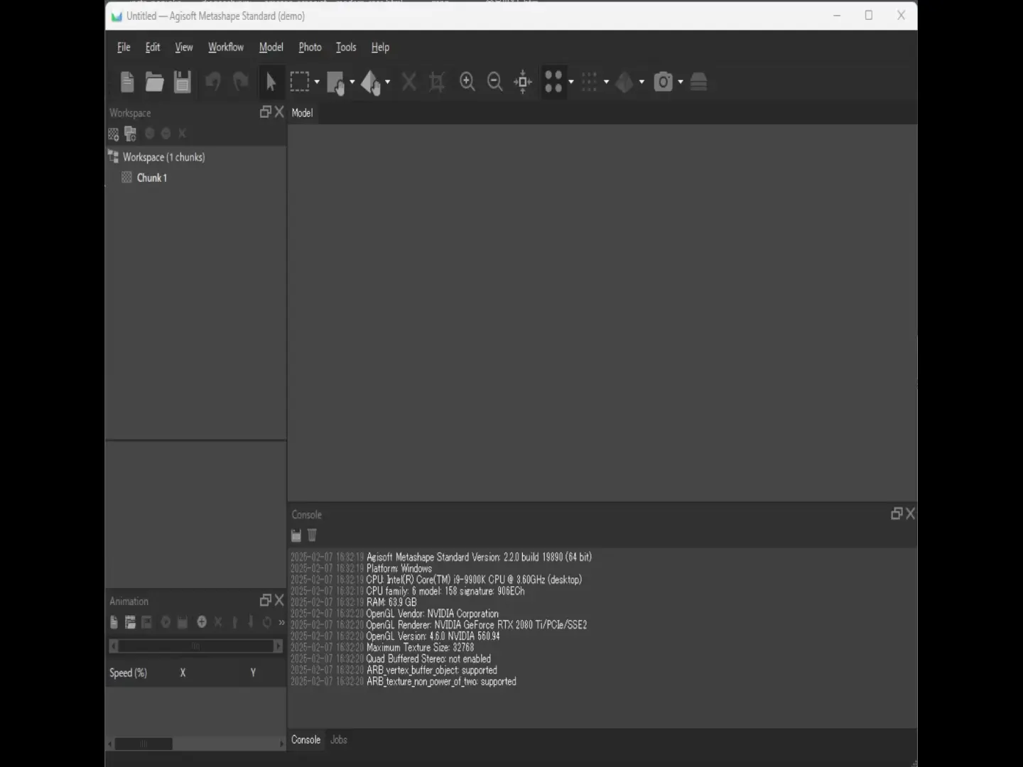Close the Workspace panel

point(279,112)
